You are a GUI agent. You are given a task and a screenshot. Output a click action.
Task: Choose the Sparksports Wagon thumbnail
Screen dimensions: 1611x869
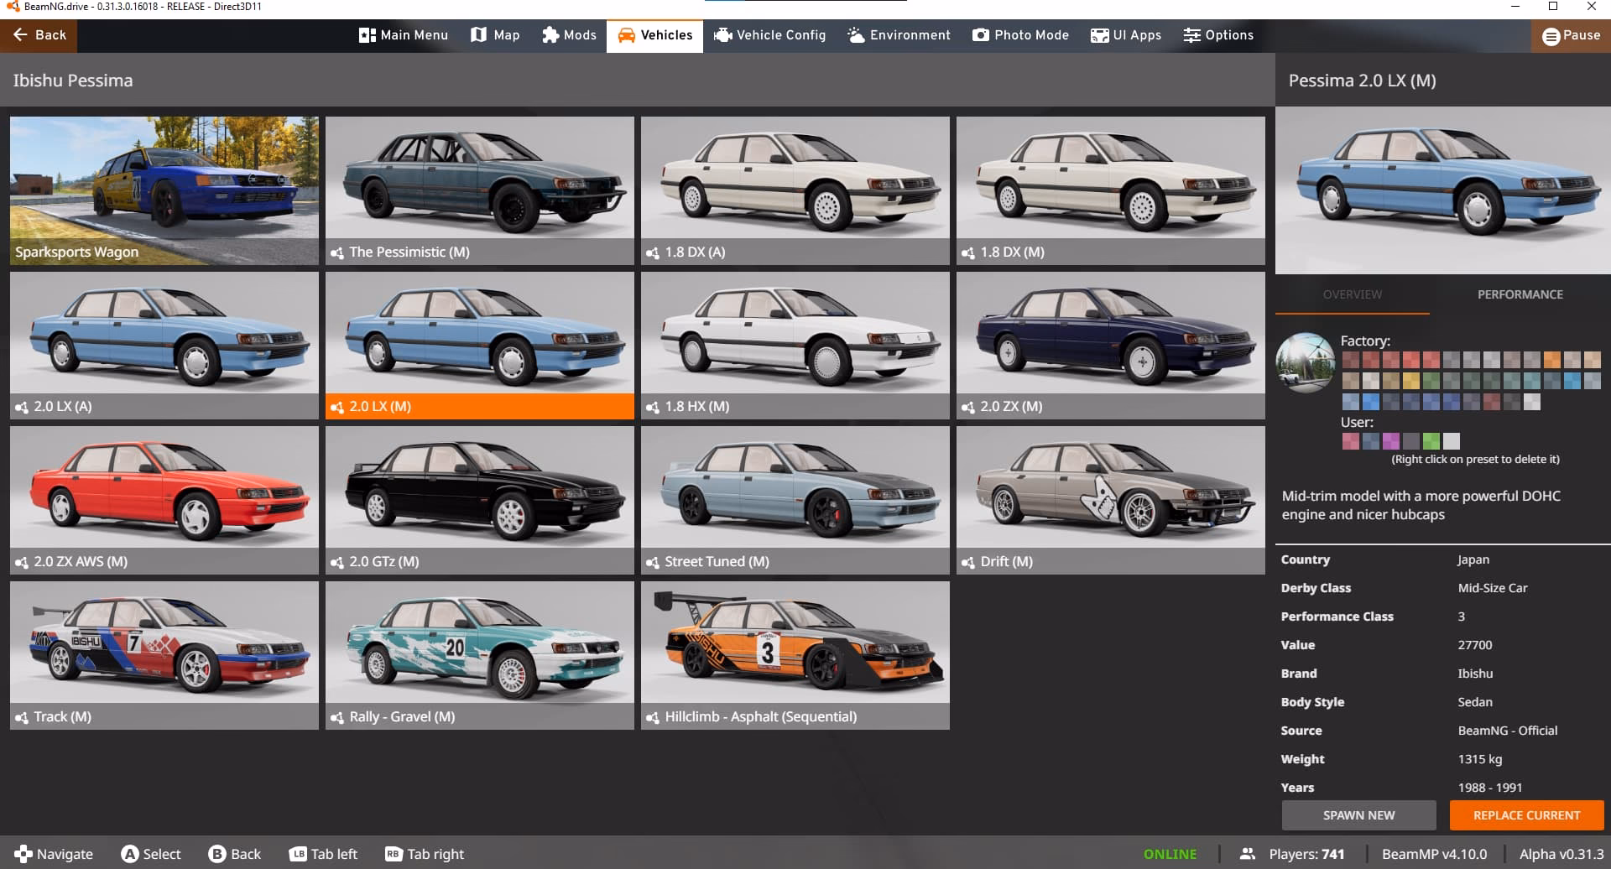point(164,190)
